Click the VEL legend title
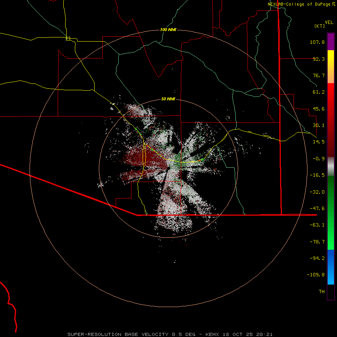This screenshot has width=337, height=337. coord(329,22)
